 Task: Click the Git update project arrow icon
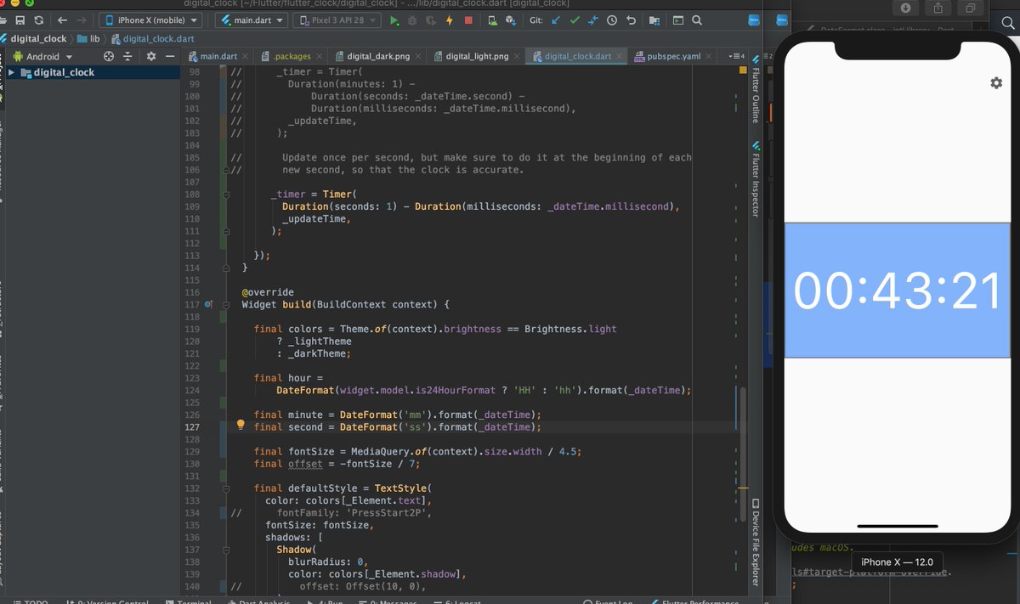pyautogui.click(x=556, y=20)
